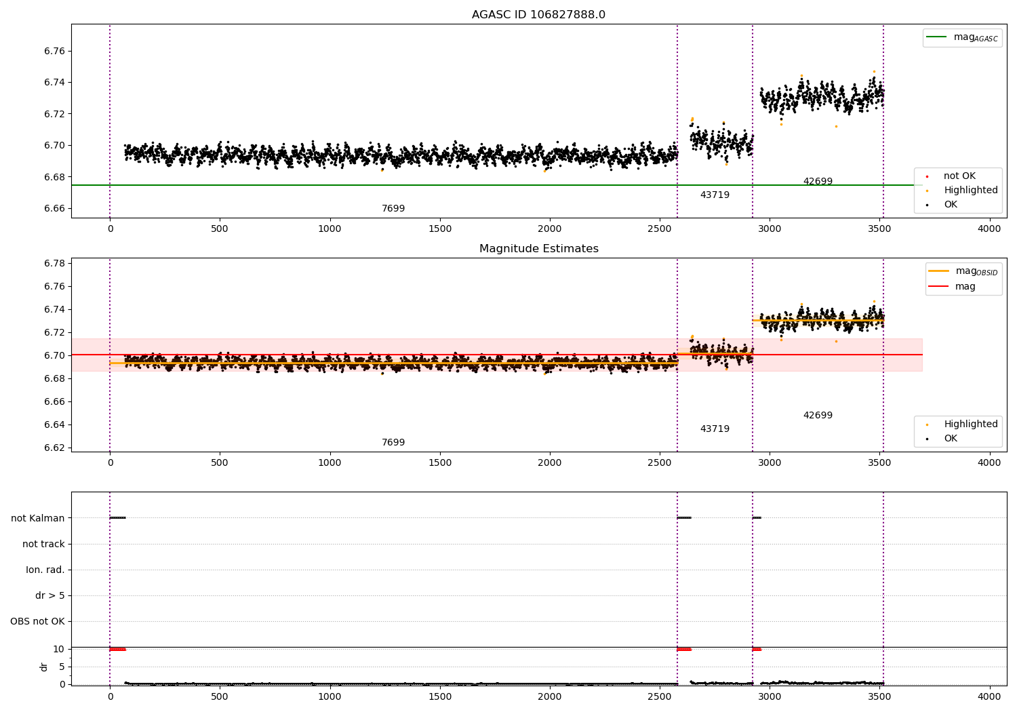
Task: Click the 6.78 y-tick in middle plot
Action: click(54, 263)
